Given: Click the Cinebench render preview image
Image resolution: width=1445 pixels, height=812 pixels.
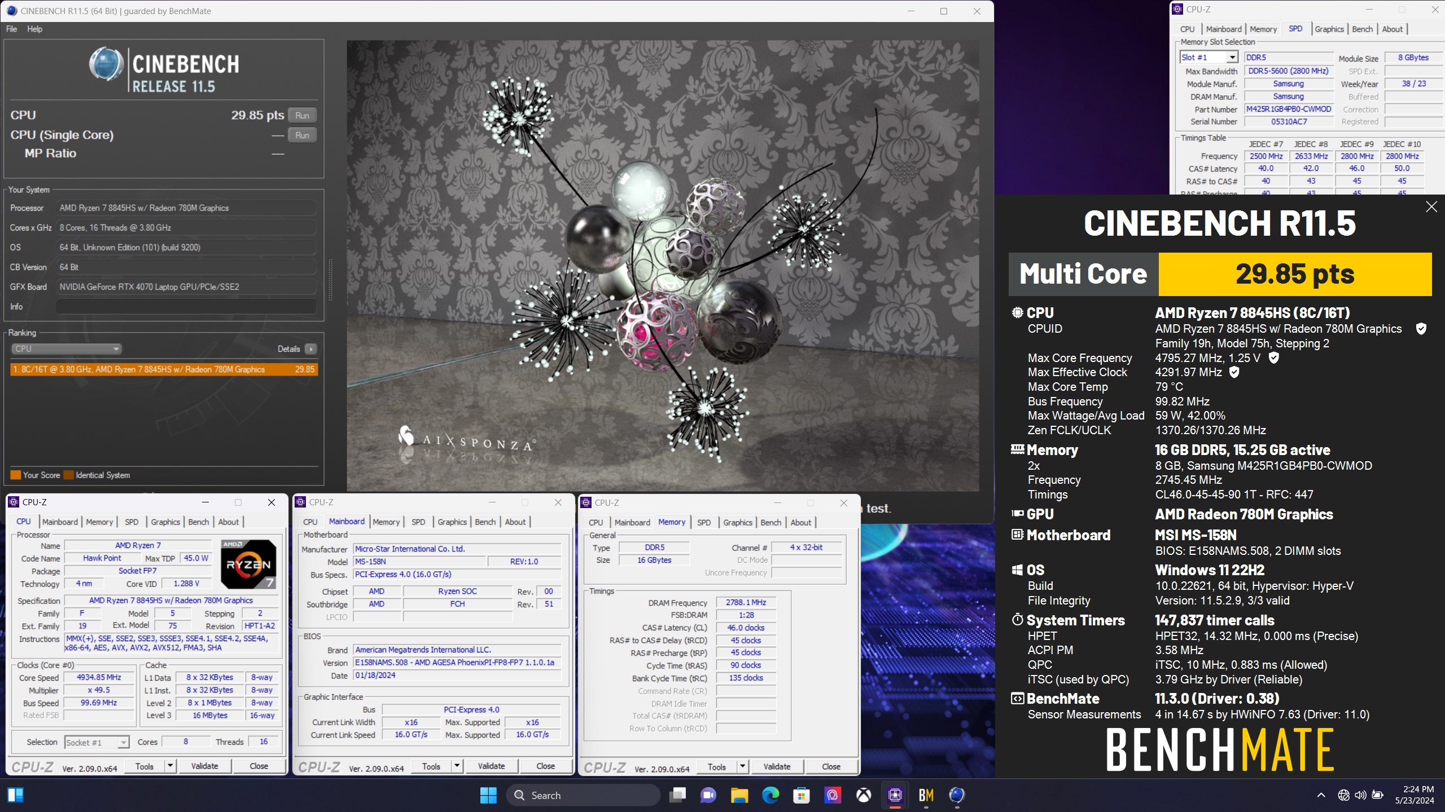Looking at the screenshot, I should pos(663,266).
